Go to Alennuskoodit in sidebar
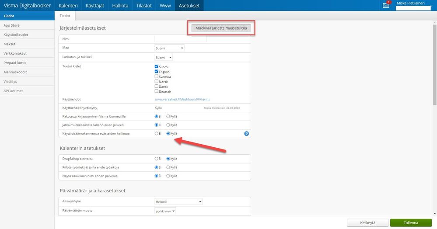 16,72
